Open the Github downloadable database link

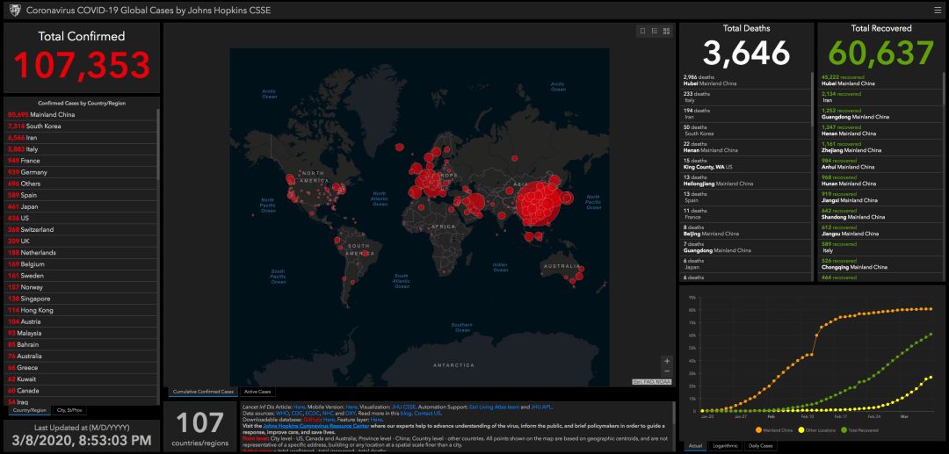click(312, 420)
